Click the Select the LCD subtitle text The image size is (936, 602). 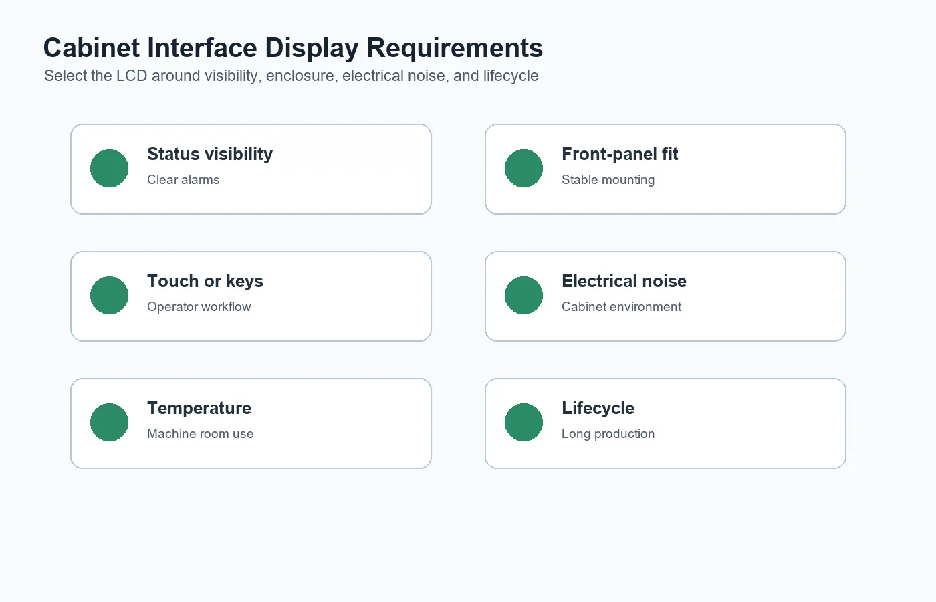pyautogui.click(x=291, y=76)
